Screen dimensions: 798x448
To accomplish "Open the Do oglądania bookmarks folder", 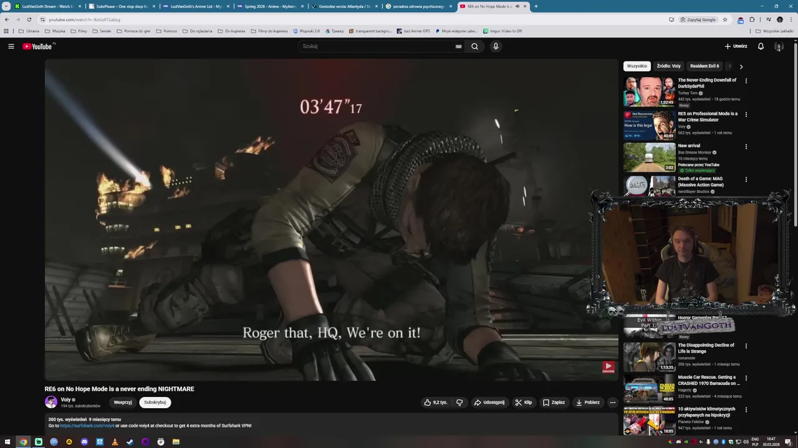I will (198, 30).
